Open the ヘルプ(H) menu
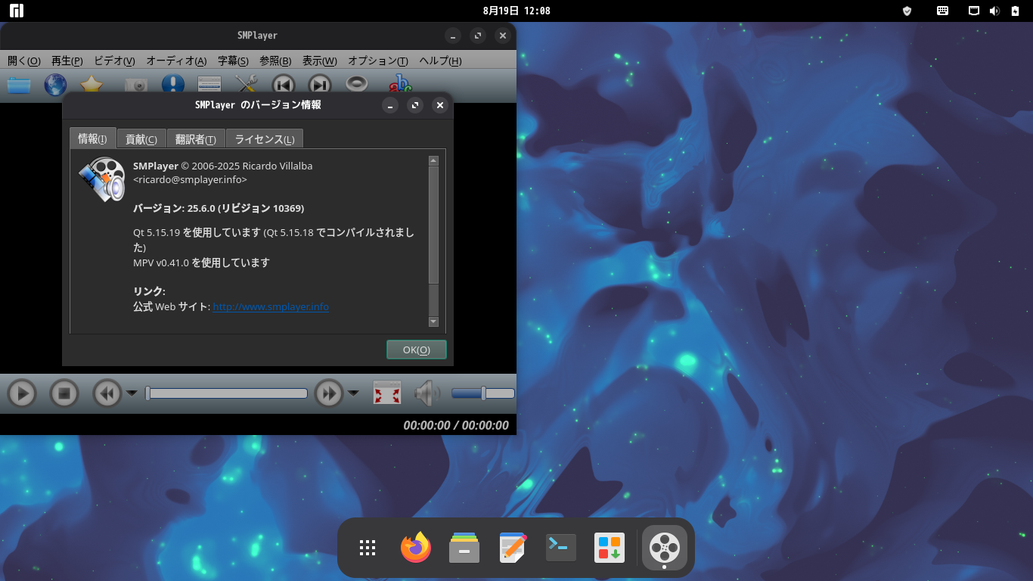Screen dimensions: 1033x581 [440, 61]
